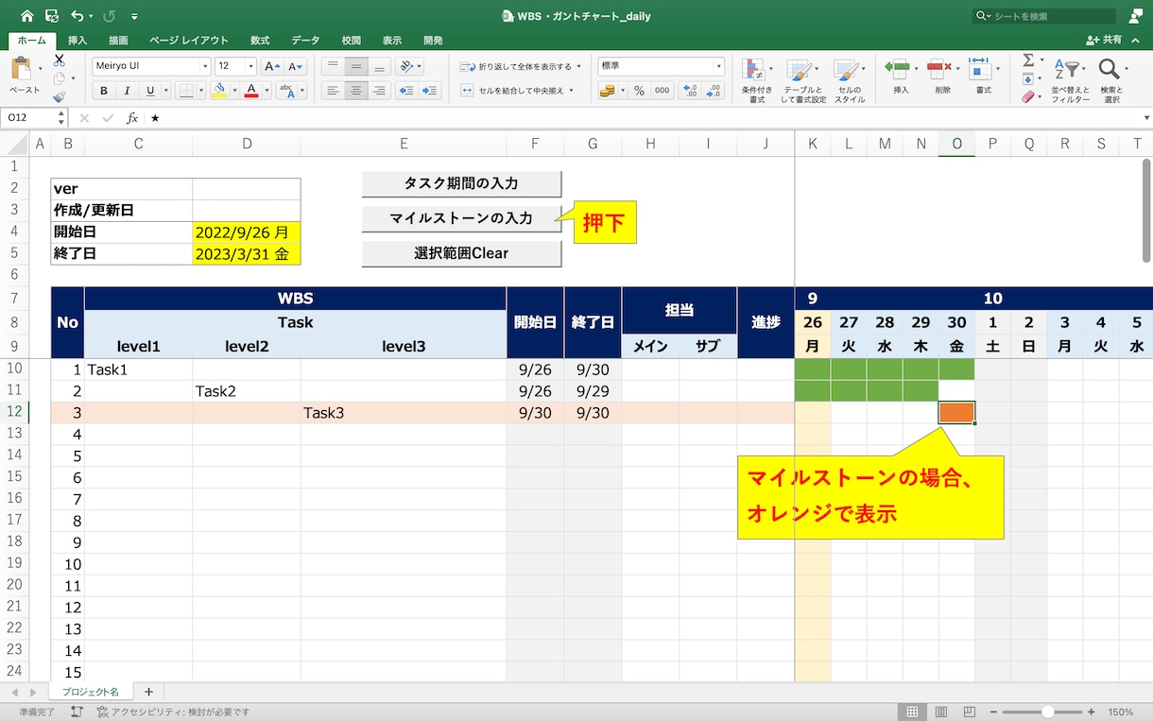Open テーブルとして書式設定 icon
Screen dimensions: 1153x721
pos(802,78)
